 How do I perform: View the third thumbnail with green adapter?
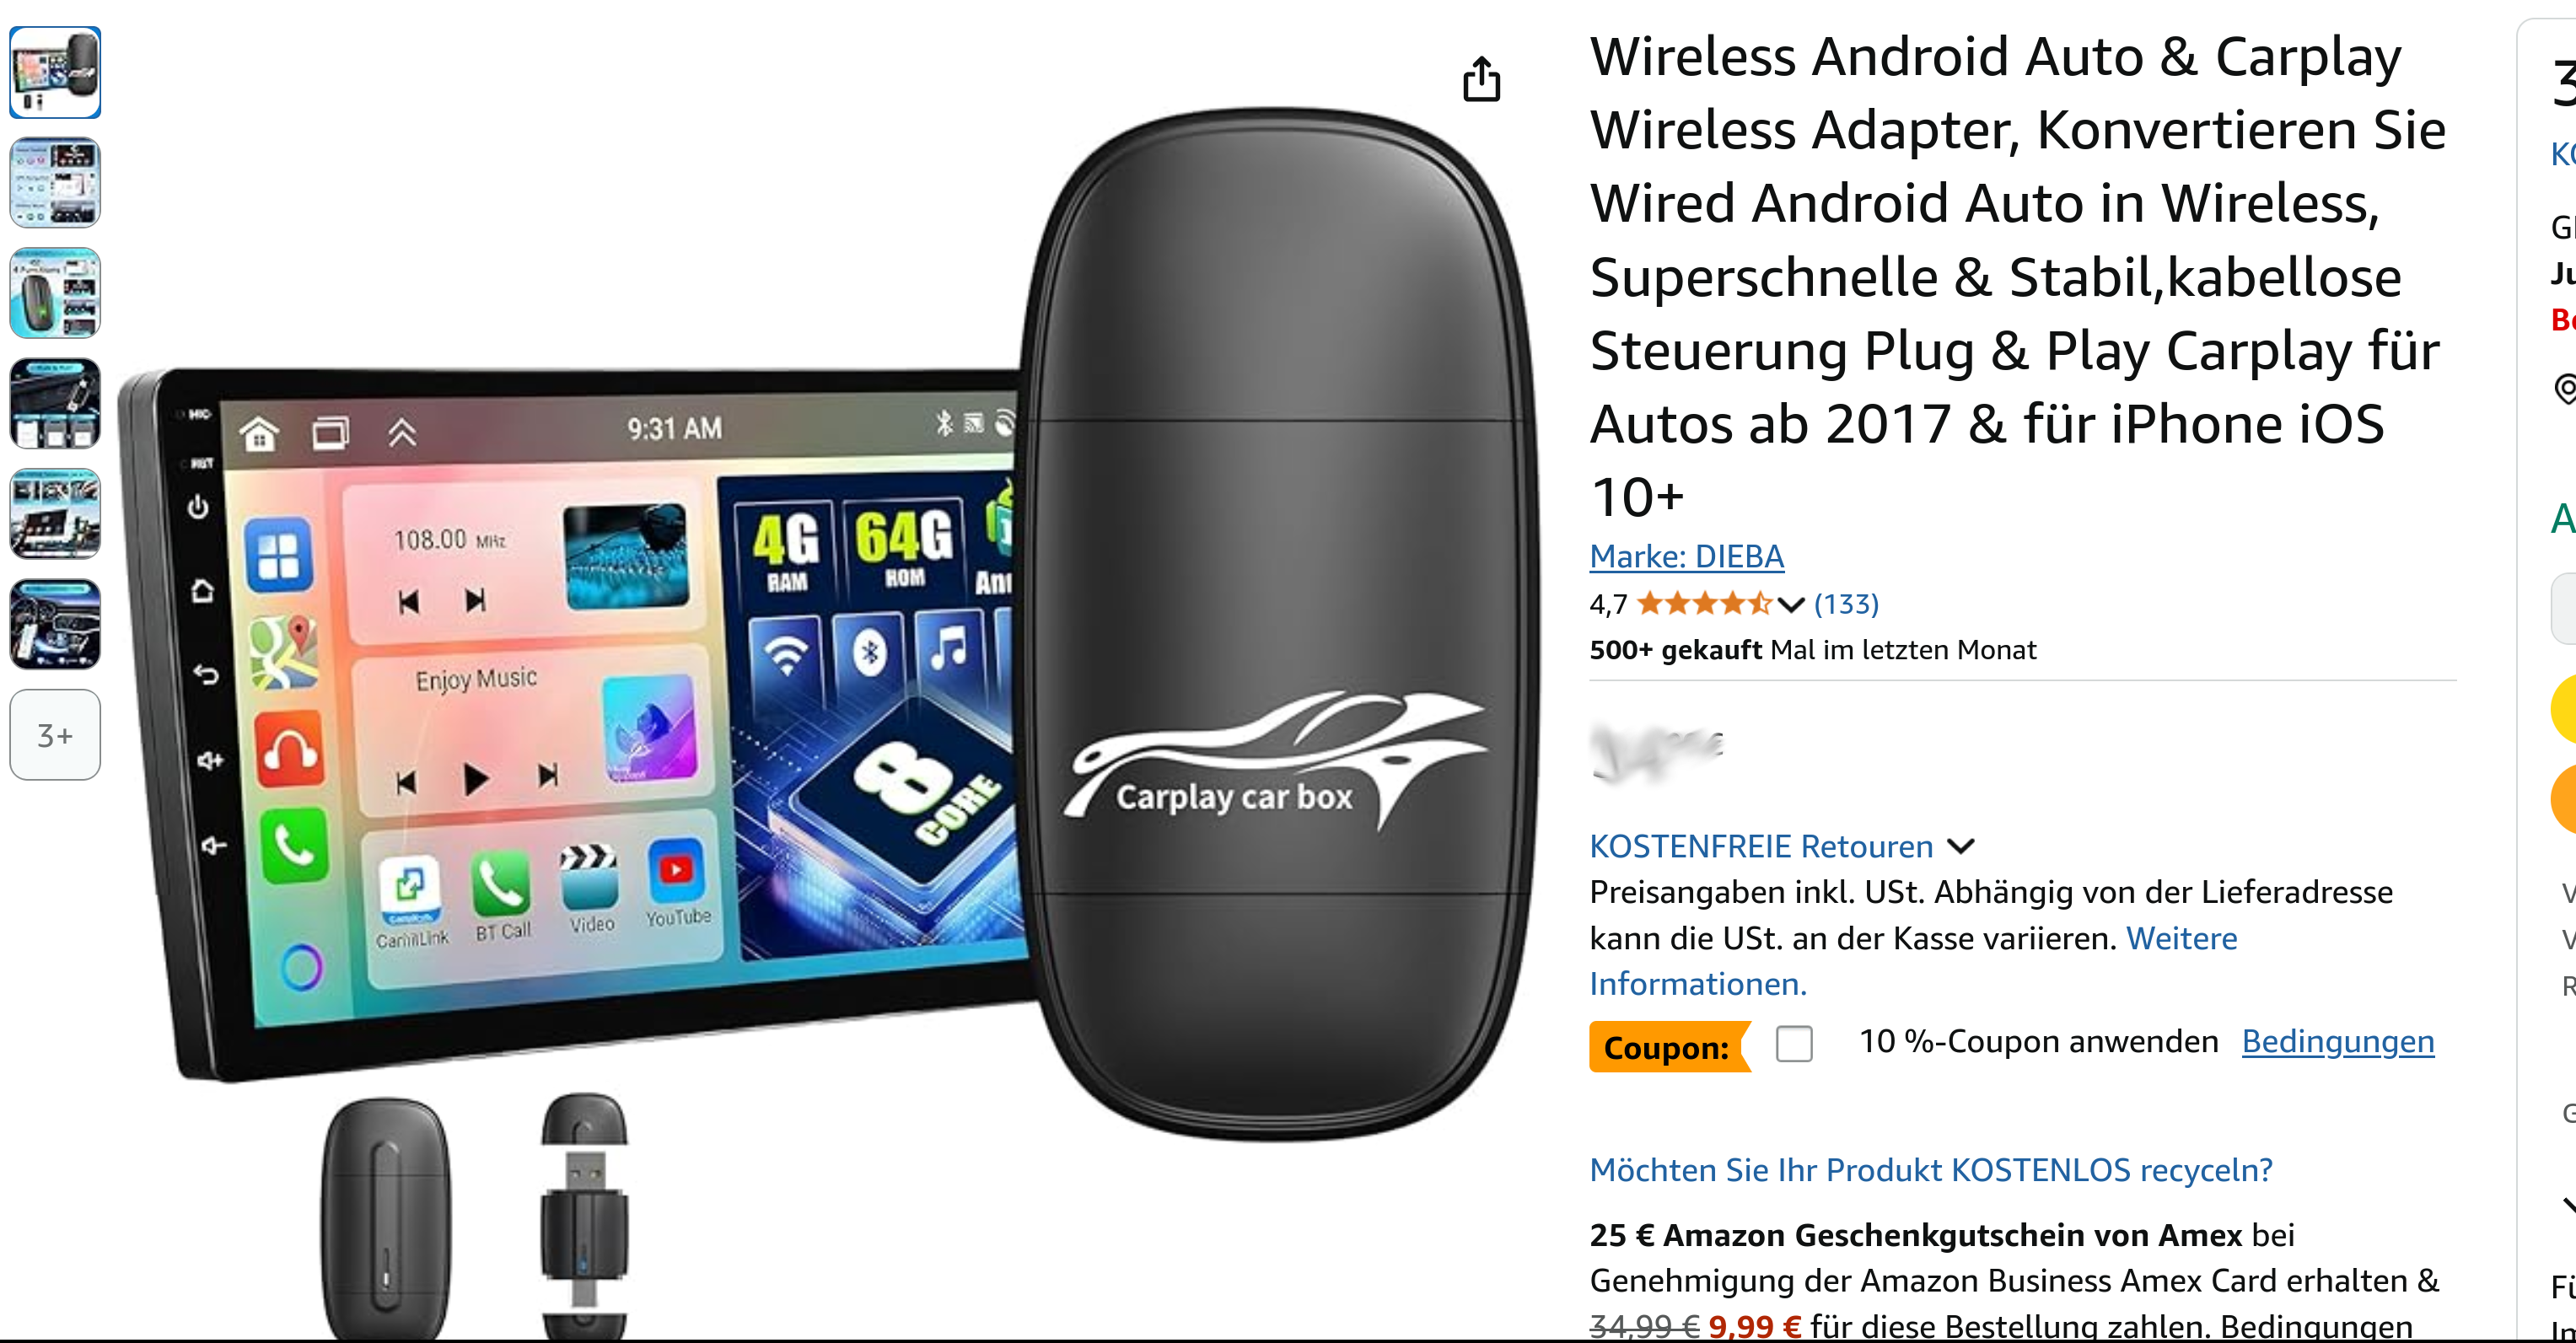[x=55, y=293]
